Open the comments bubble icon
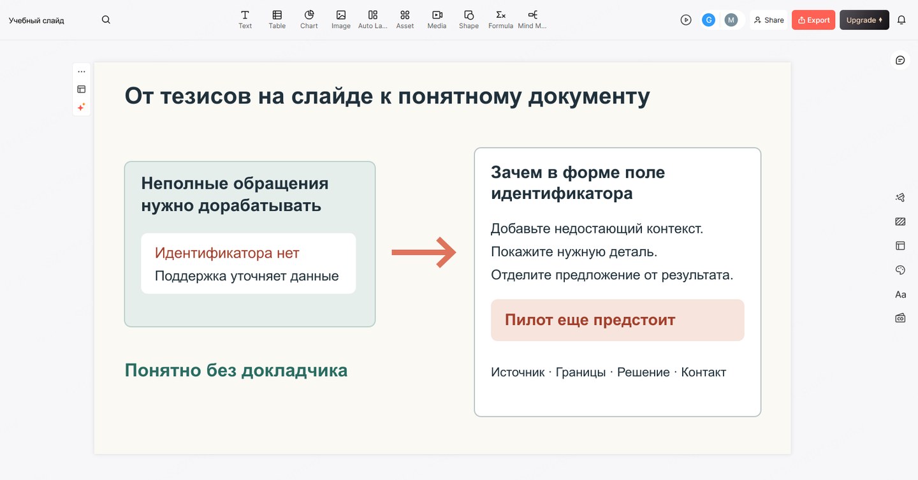 click(x=900, y=60)
